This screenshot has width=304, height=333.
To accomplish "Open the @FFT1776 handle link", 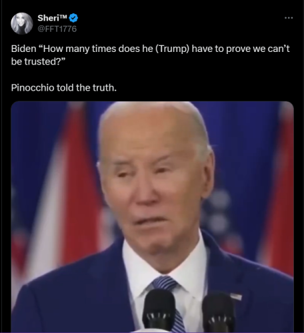I will coord(57,29).
